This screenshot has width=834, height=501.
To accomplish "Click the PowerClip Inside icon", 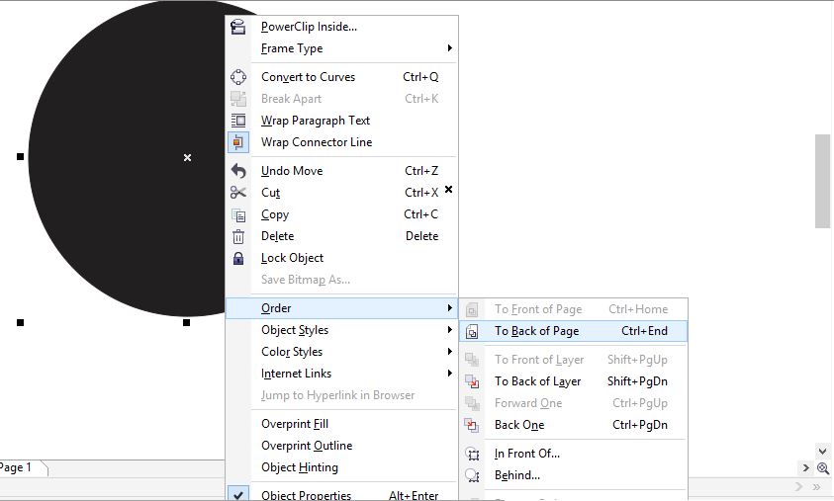I will click(237, 27).
